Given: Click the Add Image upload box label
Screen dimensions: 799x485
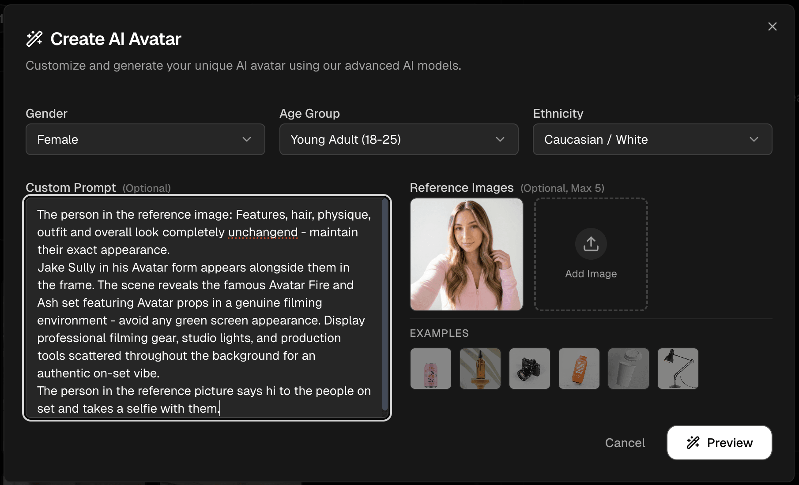Looking at the screenshot, I should [591, 274].
